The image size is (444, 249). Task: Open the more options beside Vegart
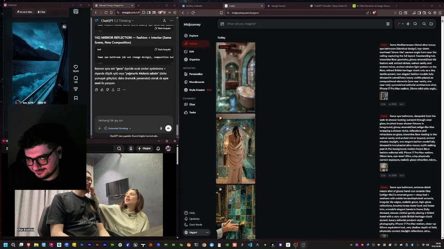207,232
